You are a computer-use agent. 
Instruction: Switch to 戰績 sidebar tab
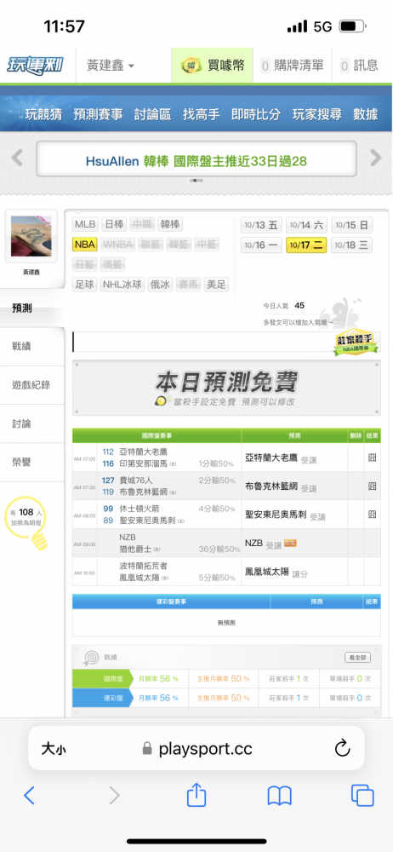coord(32,347)
